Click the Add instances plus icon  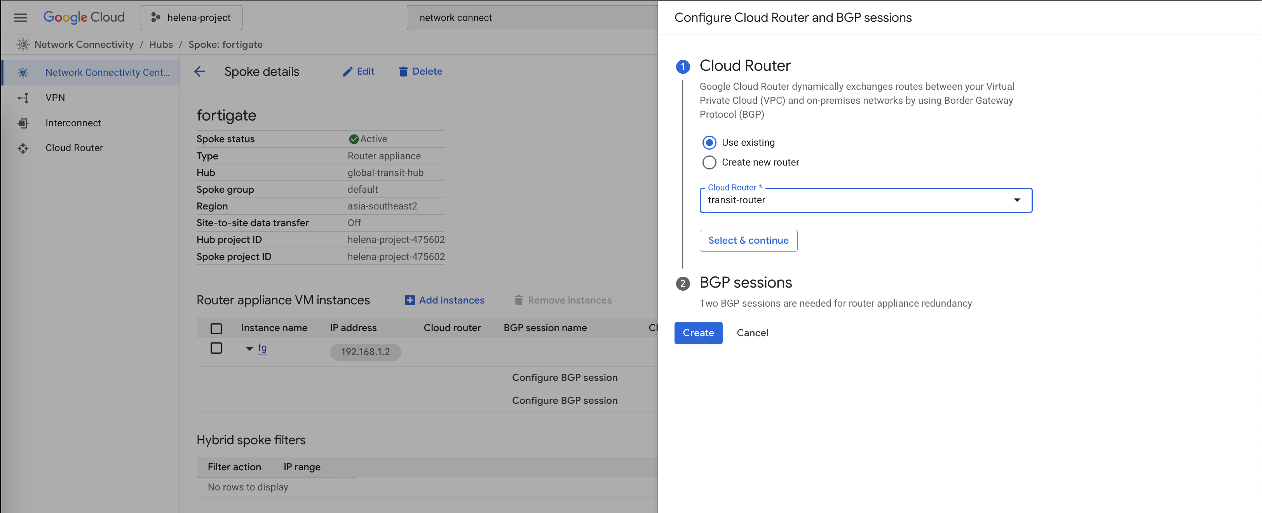pos(410,300)
